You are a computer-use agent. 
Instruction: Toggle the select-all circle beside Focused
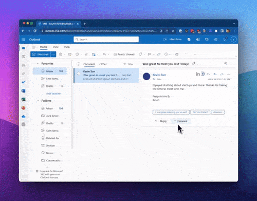pos(79,64)
